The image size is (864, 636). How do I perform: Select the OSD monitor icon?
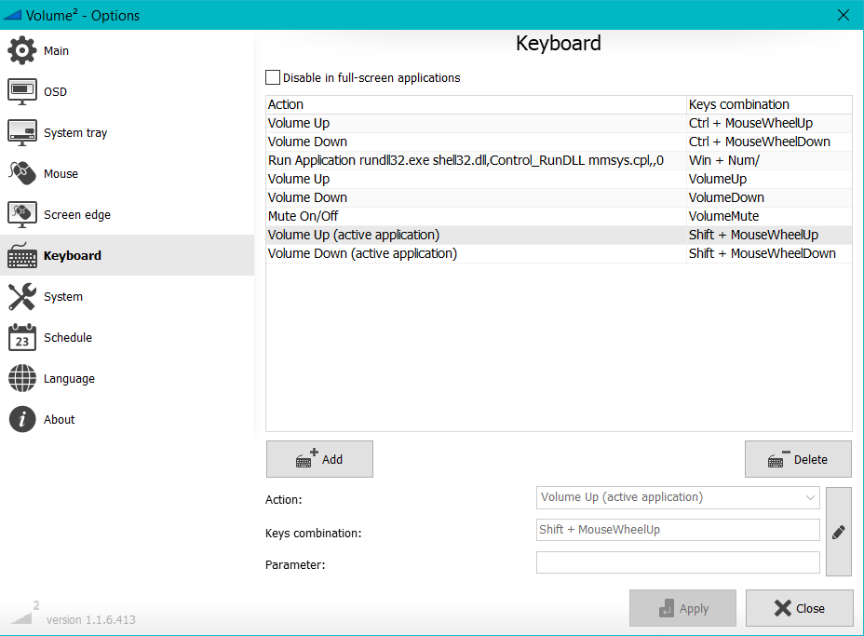22,91
